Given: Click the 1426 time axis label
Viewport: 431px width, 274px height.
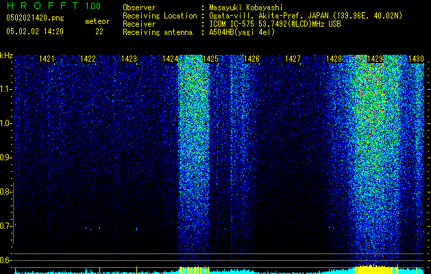Looking at the screenshot, I should (x=251, y=59).
